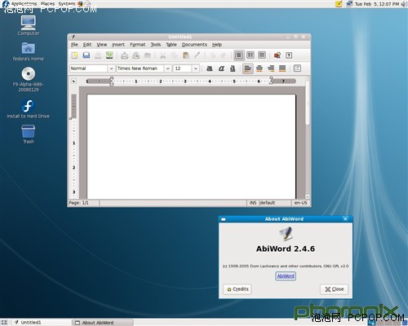Click inside the font size field showing 12

pos(183,68)
